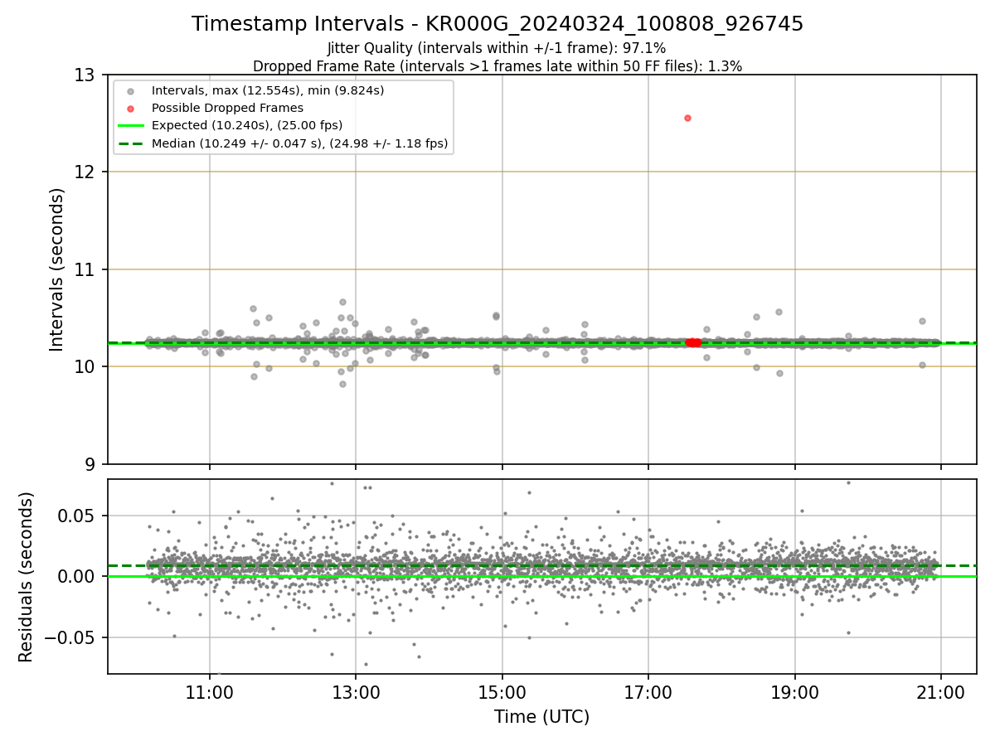Click the '21:00' x-axis tick label
The height and width of the screenshot is (746, 995).
click(x=941, y=693)
